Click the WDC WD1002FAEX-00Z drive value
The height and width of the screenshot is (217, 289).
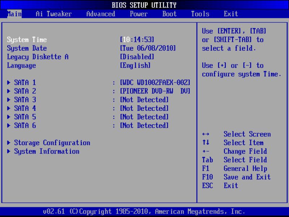155,82
